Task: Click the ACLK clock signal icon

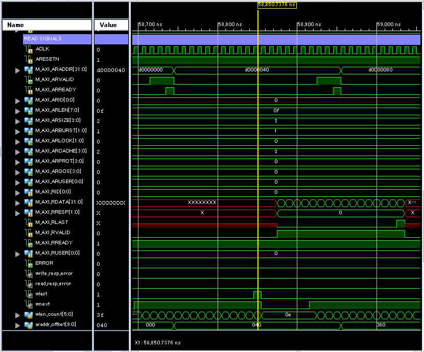Action: (29, 49)
